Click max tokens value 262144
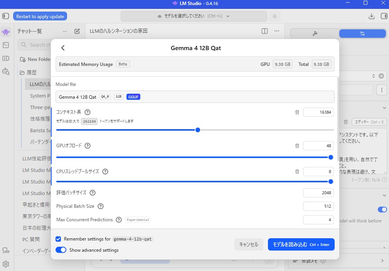 click(x=89, y=121)
